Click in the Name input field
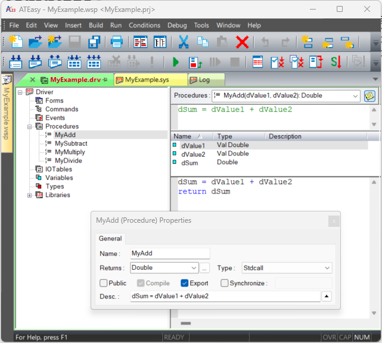 [x=170, y=254]
